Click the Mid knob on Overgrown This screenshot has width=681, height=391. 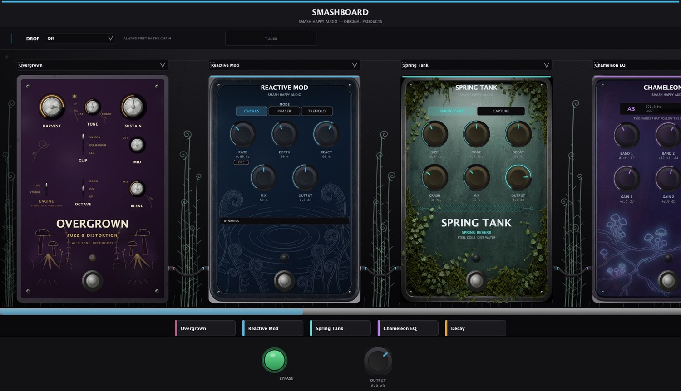pos(137,145)
